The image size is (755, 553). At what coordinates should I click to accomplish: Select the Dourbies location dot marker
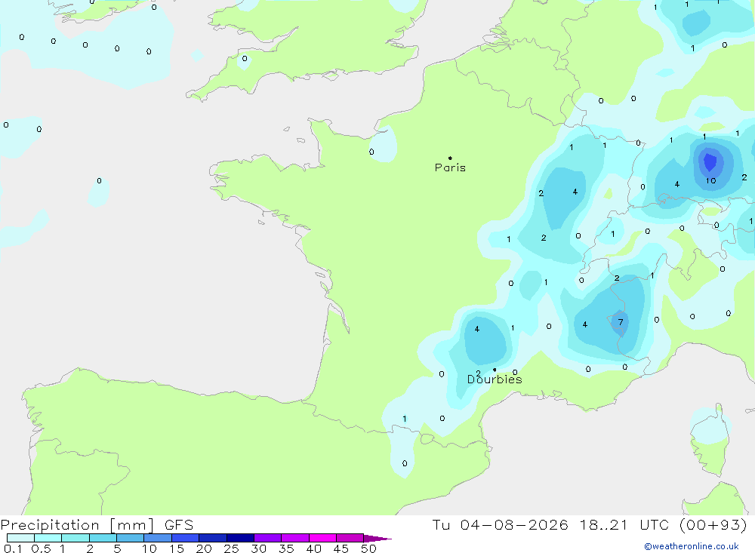[x=495, y=370]
